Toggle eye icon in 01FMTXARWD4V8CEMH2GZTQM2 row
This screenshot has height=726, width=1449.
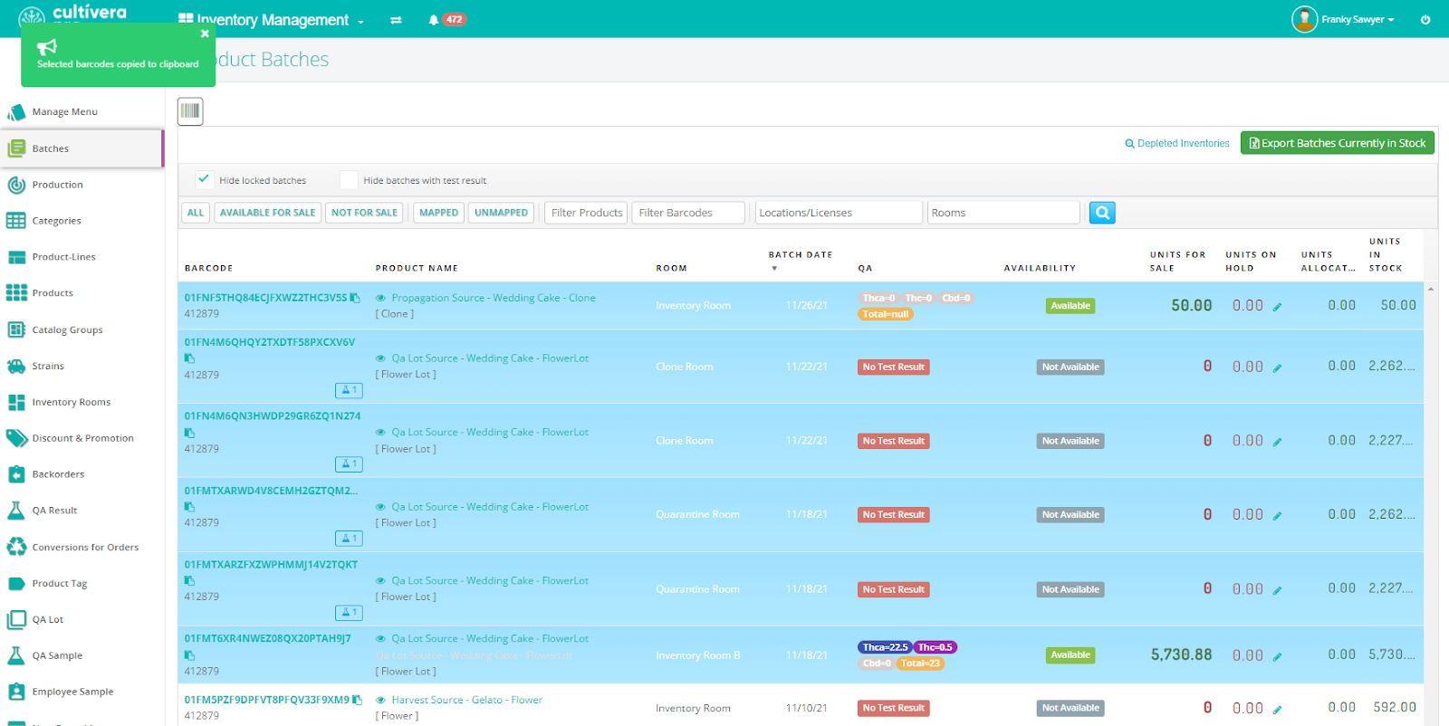click(x=381, y=507)
